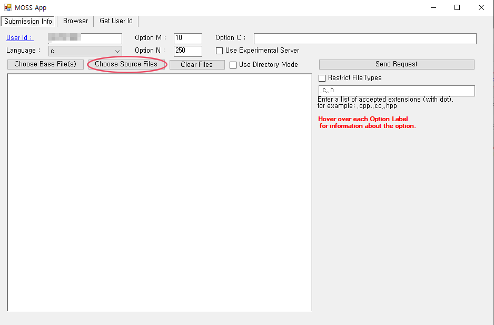Click the Option M label
Screen dimensions: 494x325
click(150, 37)
